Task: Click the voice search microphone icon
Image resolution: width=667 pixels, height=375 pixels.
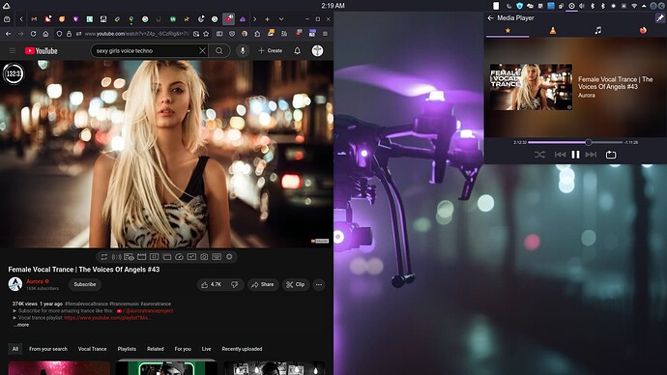Action: click(243, 50)
